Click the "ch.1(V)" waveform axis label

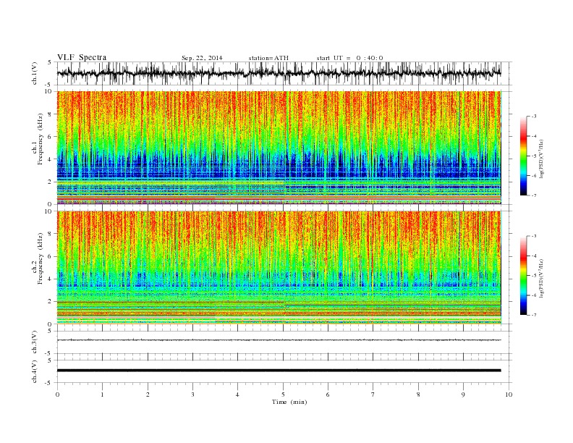35,73
